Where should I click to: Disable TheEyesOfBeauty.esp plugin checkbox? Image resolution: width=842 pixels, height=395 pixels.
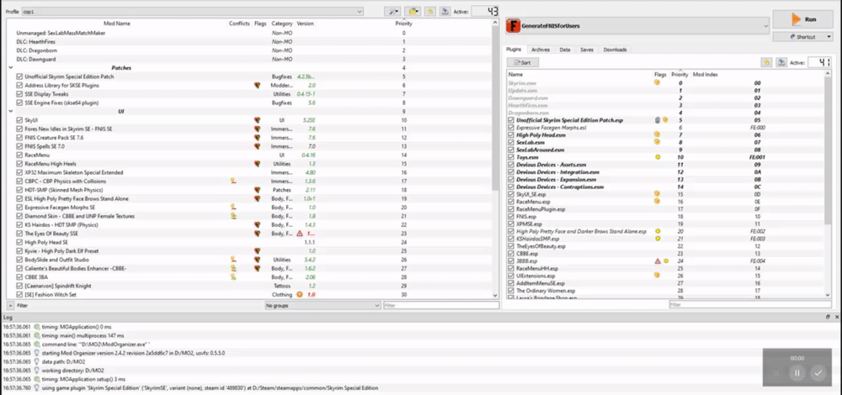click(512, 246)
